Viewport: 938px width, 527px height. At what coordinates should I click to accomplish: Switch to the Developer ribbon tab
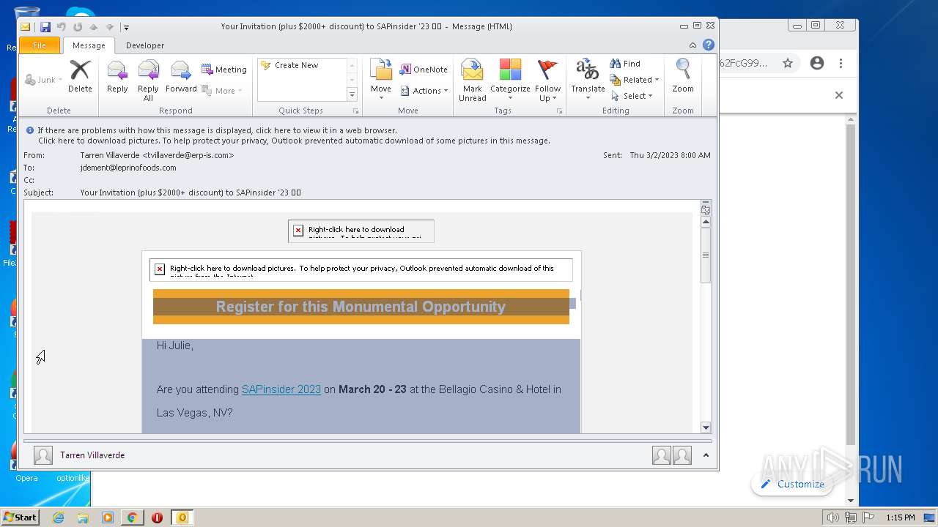tap(145, 45)
